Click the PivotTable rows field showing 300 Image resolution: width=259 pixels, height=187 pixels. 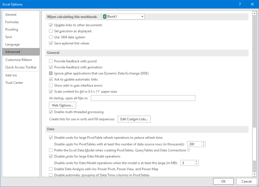195,144
